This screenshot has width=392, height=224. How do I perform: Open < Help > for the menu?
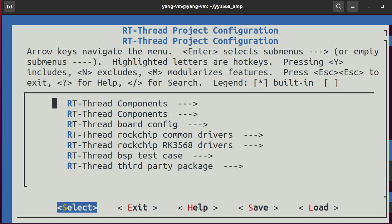click(198, 208)
